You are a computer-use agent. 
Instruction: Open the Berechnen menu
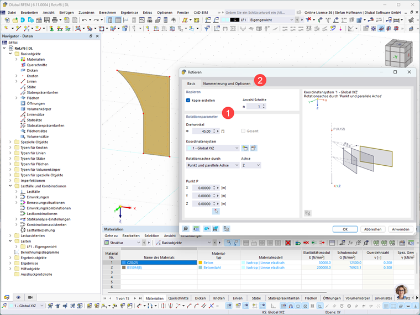[107, 13]
